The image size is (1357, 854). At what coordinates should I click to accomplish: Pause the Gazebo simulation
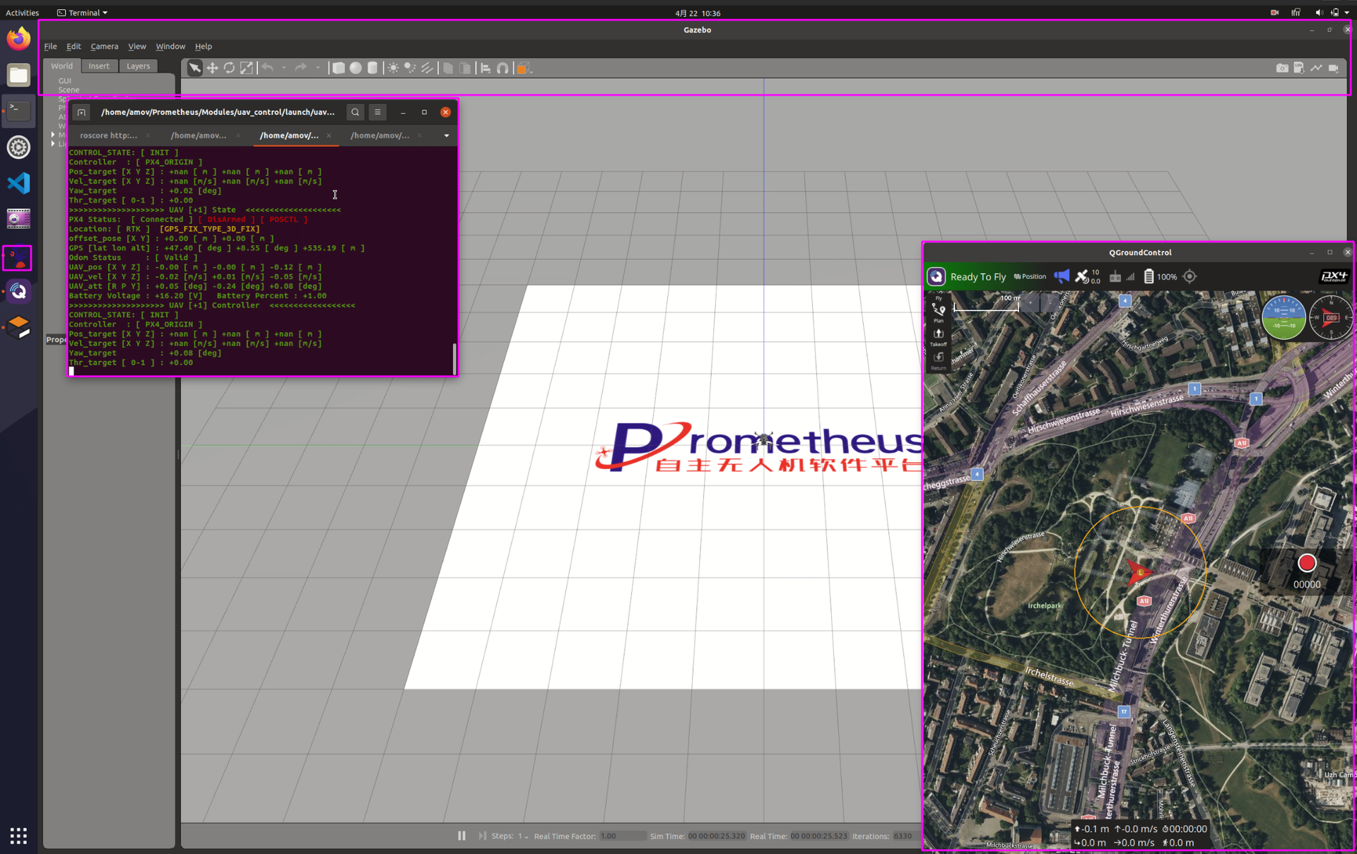[462, 836]
